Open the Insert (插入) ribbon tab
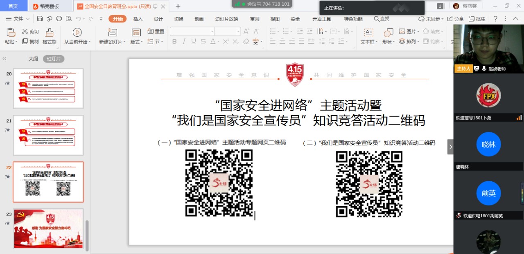524x254 pixels. coord(138,19)
